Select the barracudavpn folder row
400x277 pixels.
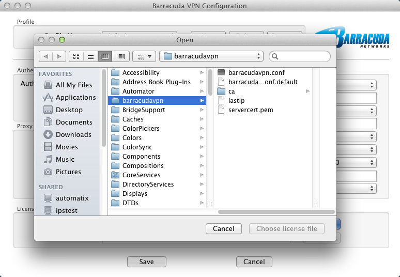click(x=157, y=100)
